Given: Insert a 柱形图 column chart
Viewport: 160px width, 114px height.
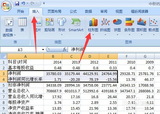Looking at the screenshot, I should [x=93, y=25].
